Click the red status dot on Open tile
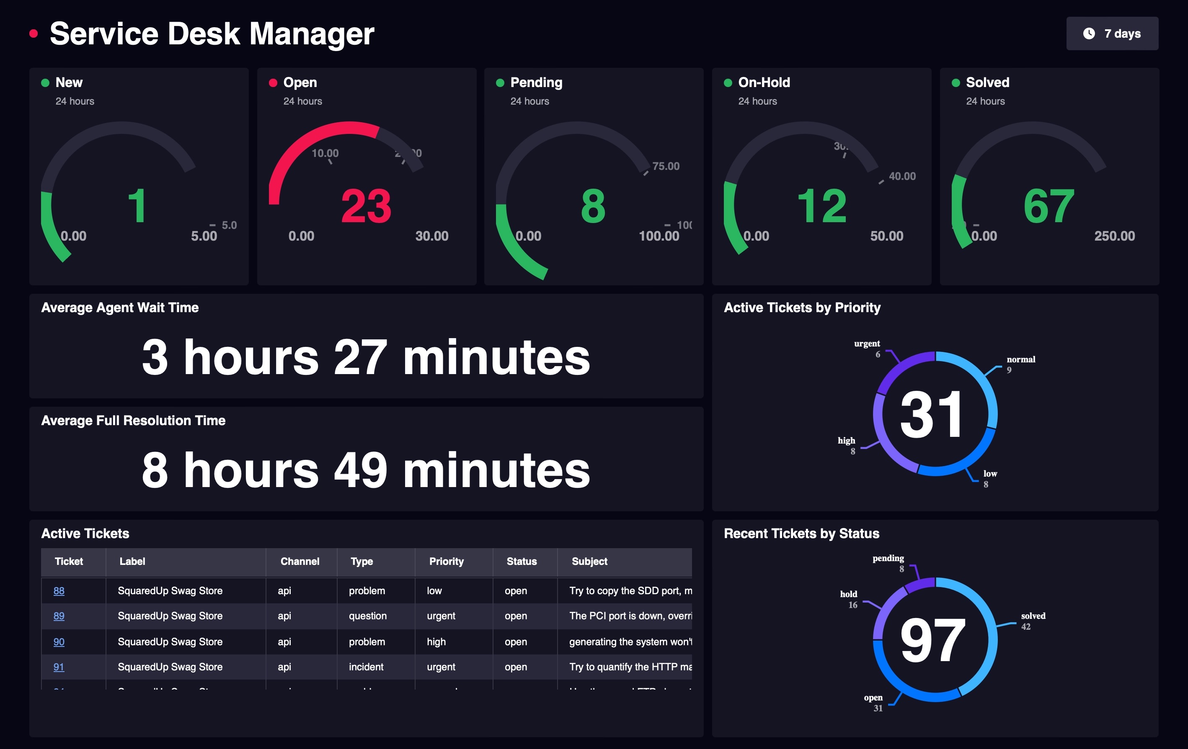 273,83
